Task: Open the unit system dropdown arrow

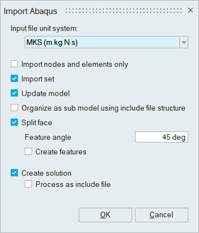Action: [x=184, y=42]
